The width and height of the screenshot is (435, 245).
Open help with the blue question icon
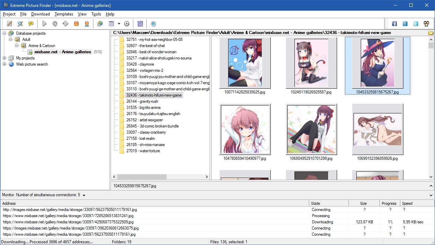[x=154, y=24]
